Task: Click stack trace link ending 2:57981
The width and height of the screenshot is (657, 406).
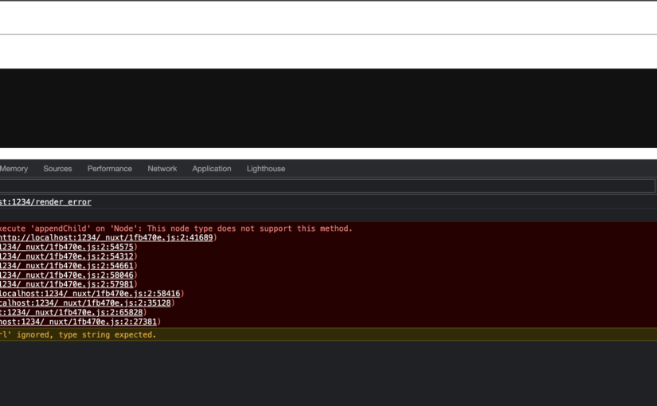Action: (x=67, y=284)
